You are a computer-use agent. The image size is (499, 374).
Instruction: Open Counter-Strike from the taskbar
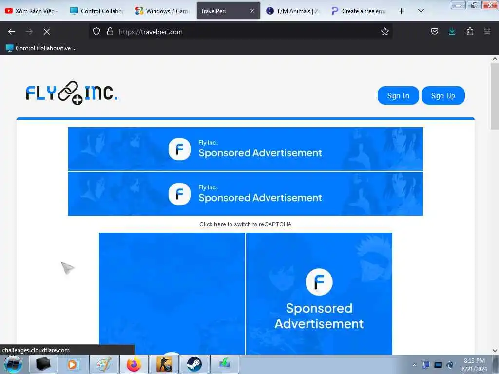[x=164, y=364]
